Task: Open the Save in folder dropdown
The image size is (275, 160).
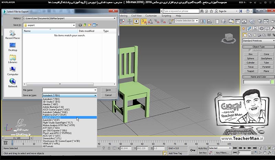Action: 74,25
